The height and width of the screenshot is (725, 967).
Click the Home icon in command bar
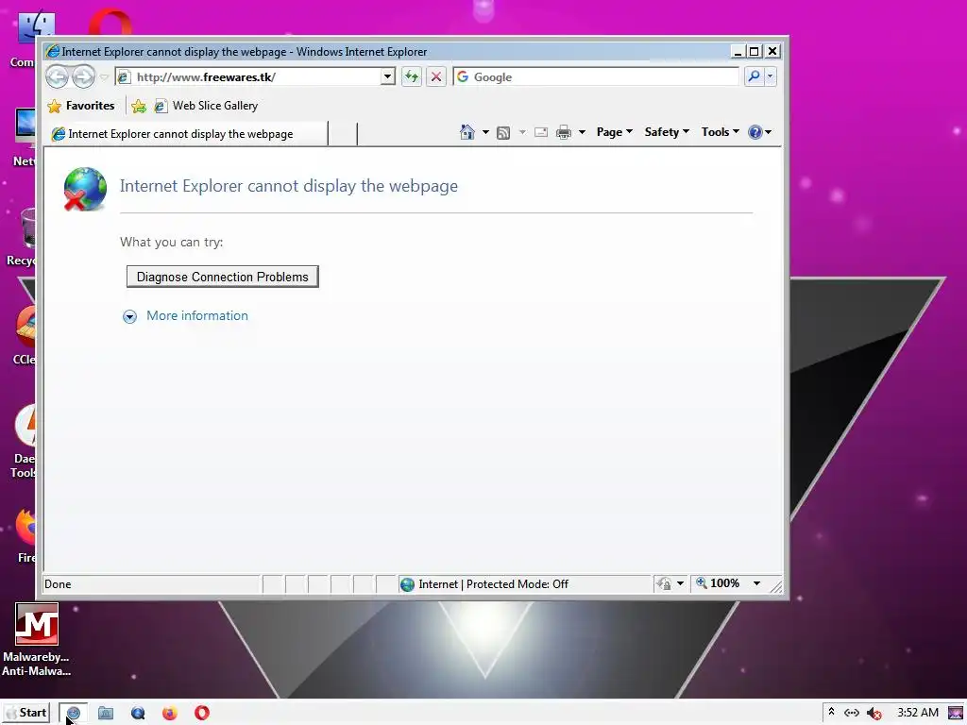click(x=467, y=132)
